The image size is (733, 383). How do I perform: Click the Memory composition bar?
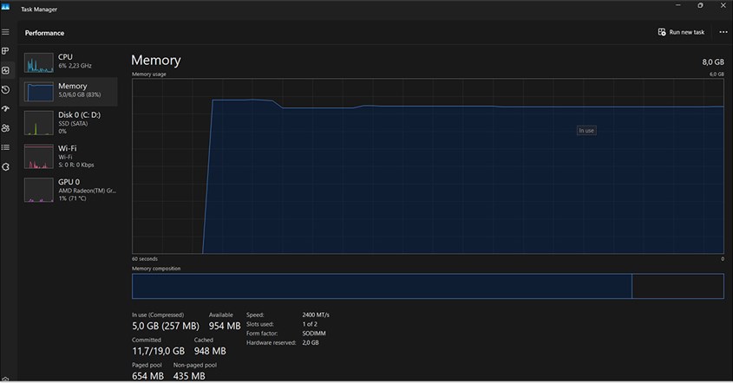382,286
